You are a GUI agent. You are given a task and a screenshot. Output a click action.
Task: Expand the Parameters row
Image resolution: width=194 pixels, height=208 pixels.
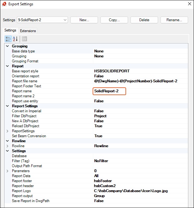click(8, 171)
